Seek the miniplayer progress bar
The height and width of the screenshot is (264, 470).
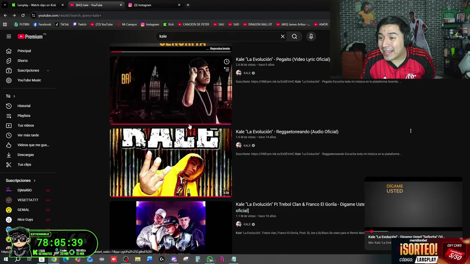(x=413, y=231)
